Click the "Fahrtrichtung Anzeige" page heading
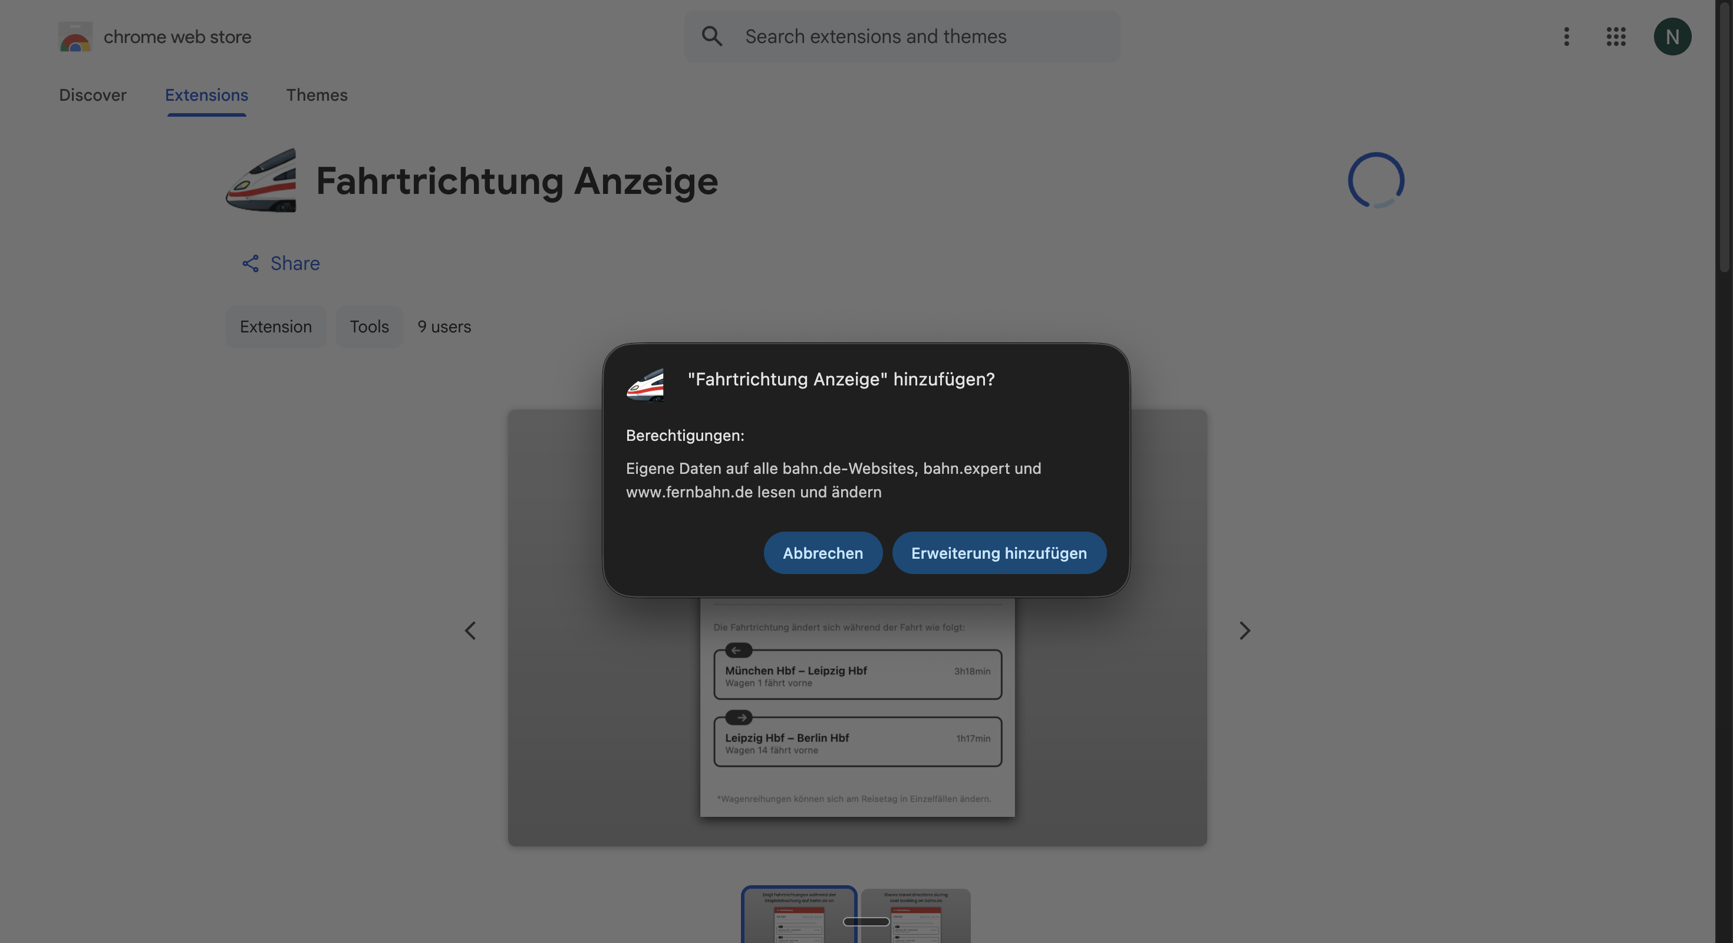Image resolution: width=1733 pixels, height=943 pixels. 517,181
